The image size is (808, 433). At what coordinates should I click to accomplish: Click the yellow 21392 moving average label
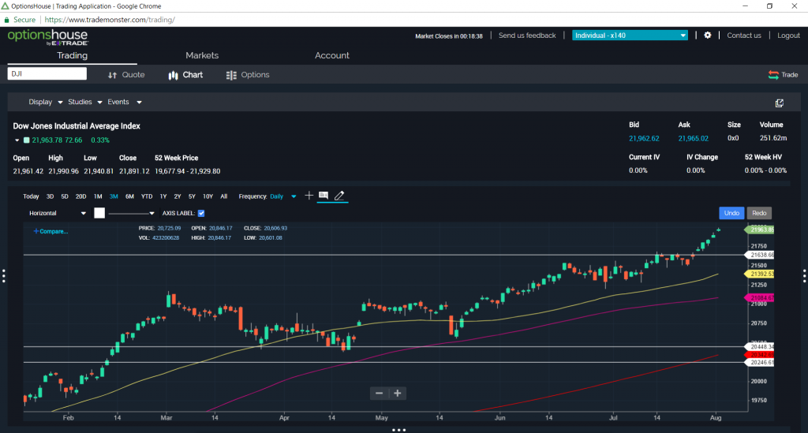760,274
